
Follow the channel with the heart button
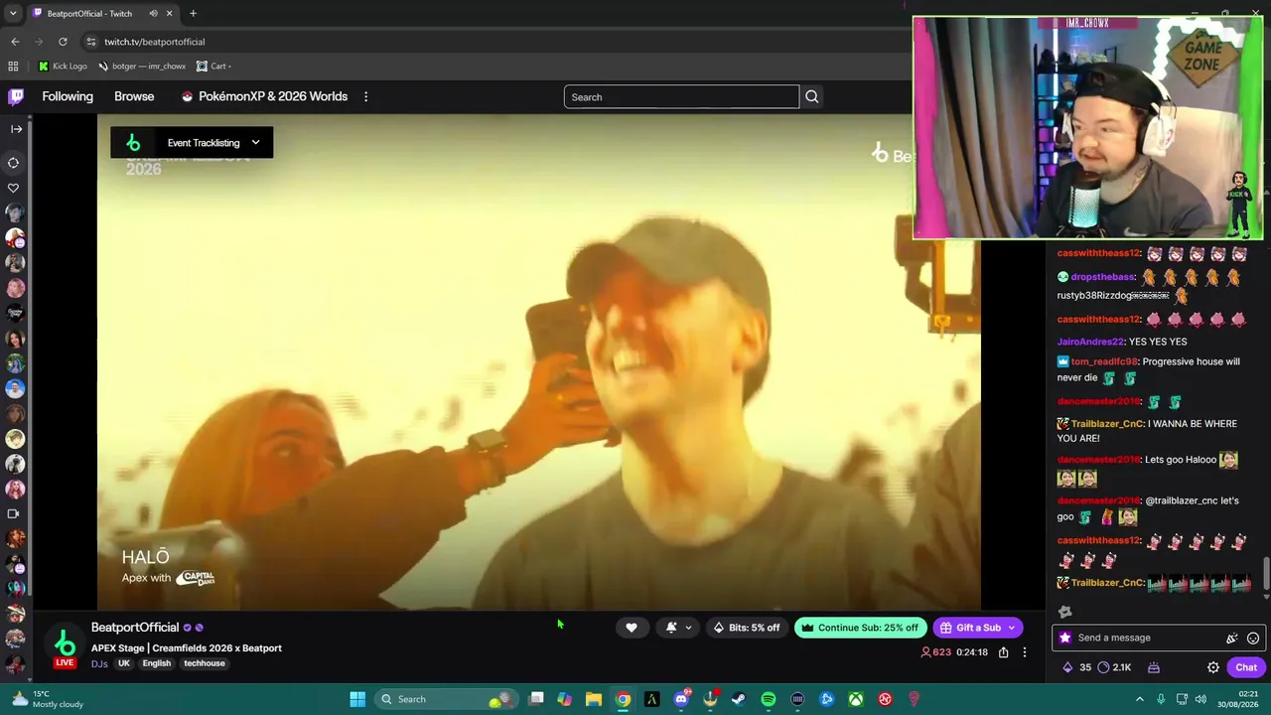pyautogui.click(x=631, y=628)
